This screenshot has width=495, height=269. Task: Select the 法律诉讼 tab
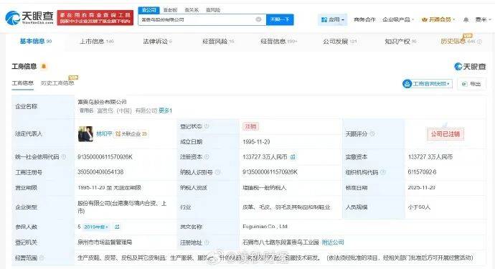pos(157,42)
